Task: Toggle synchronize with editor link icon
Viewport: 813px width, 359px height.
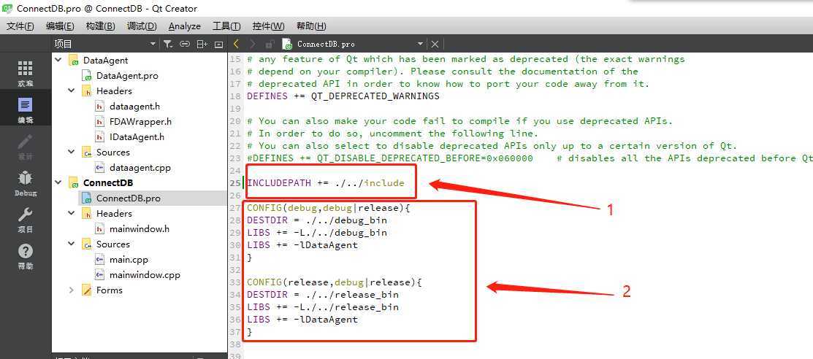Action: [x=185, y=45]
